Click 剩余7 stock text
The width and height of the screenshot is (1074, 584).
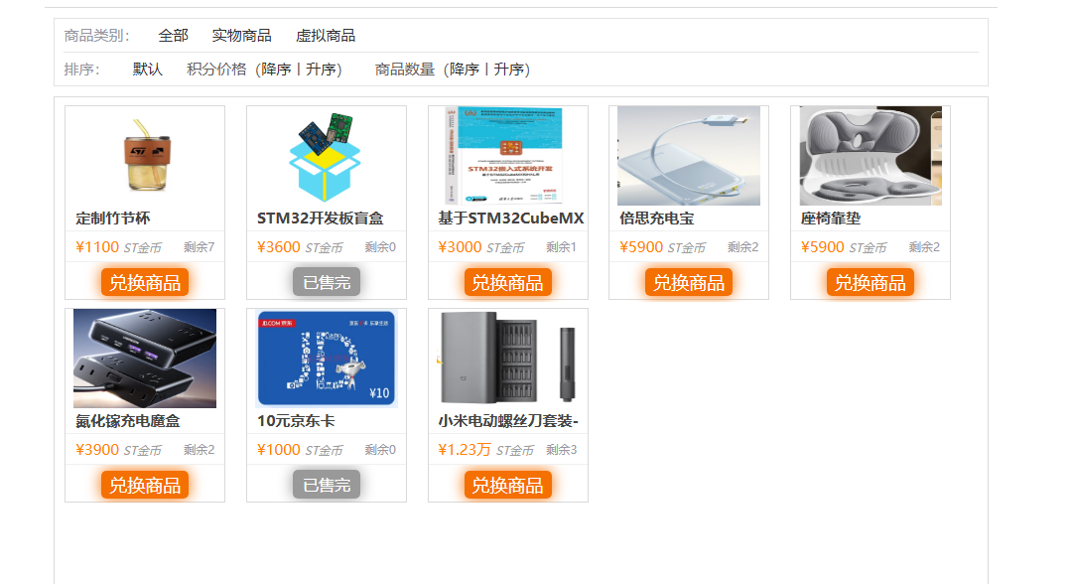tap(200, 247)
